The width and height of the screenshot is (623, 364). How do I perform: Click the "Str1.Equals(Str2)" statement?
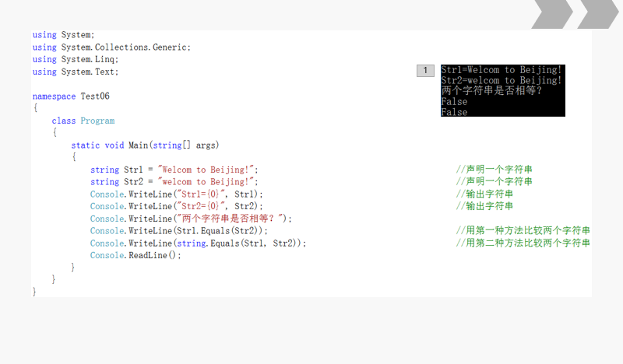[x=179, y=231]
